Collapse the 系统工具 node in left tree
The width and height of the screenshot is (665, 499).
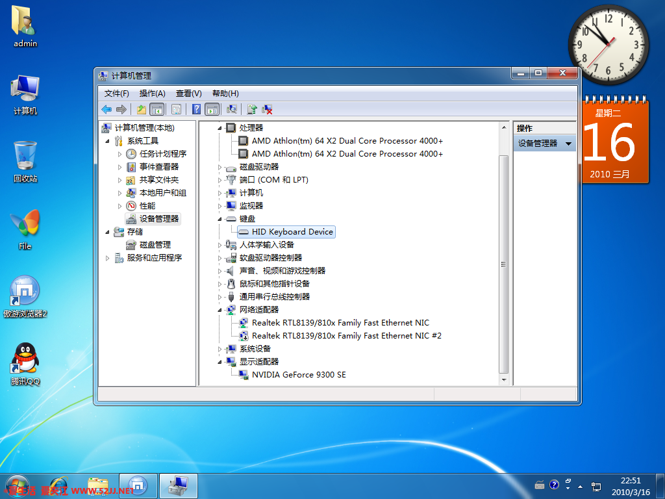[x=107, y=141]
